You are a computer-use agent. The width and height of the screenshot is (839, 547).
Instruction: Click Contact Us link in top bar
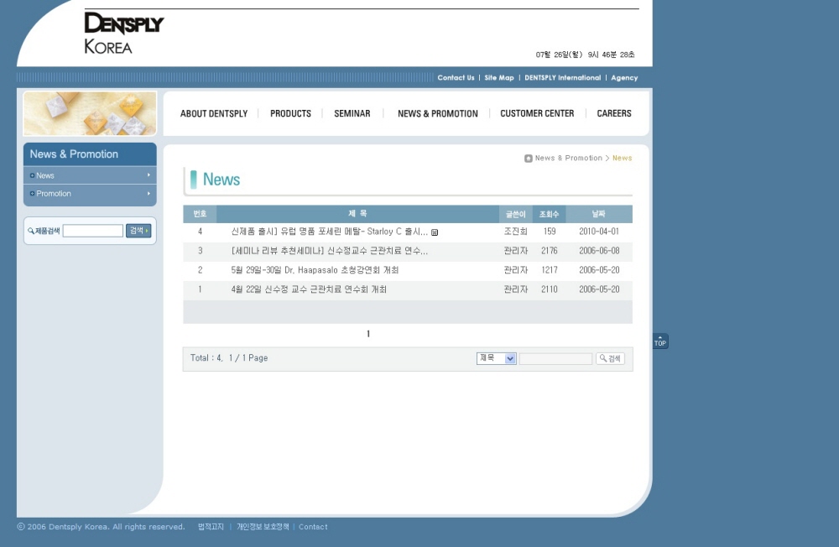click(456, 78)
